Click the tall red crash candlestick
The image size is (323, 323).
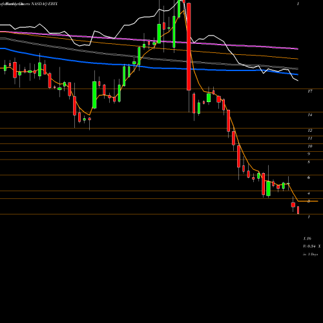tap(189, 47)
